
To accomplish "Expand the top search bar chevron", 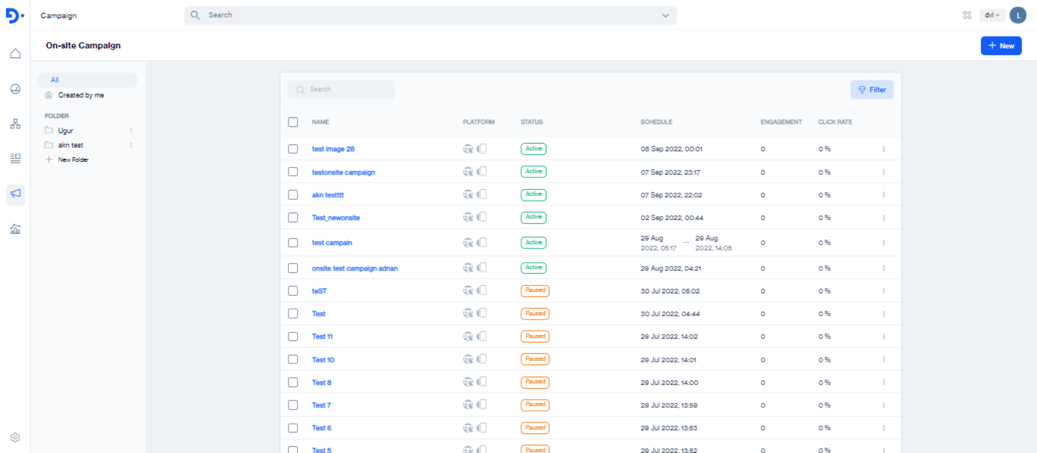I will pos(665,15).
